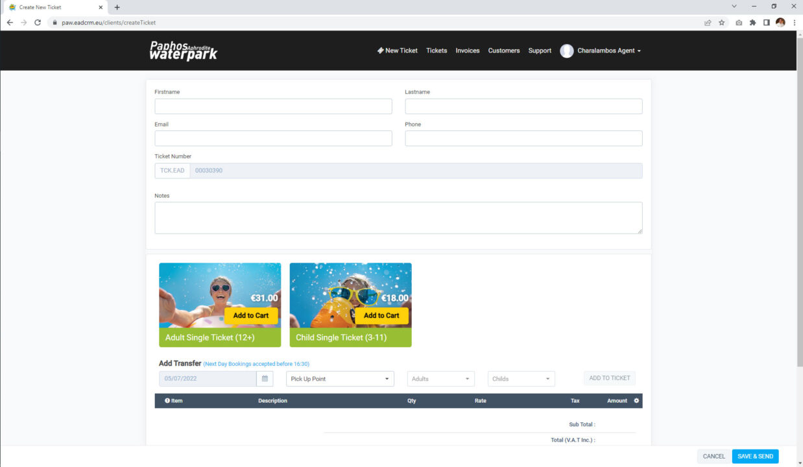Open the Chrome three-dot menu

[x=795, y=22]
